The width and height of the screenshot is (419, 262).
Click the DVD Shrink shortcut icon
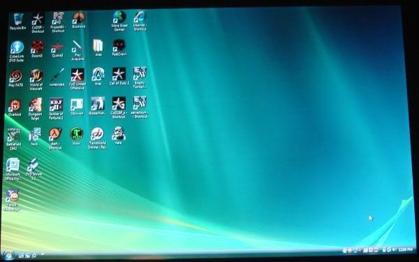(34, 168)
